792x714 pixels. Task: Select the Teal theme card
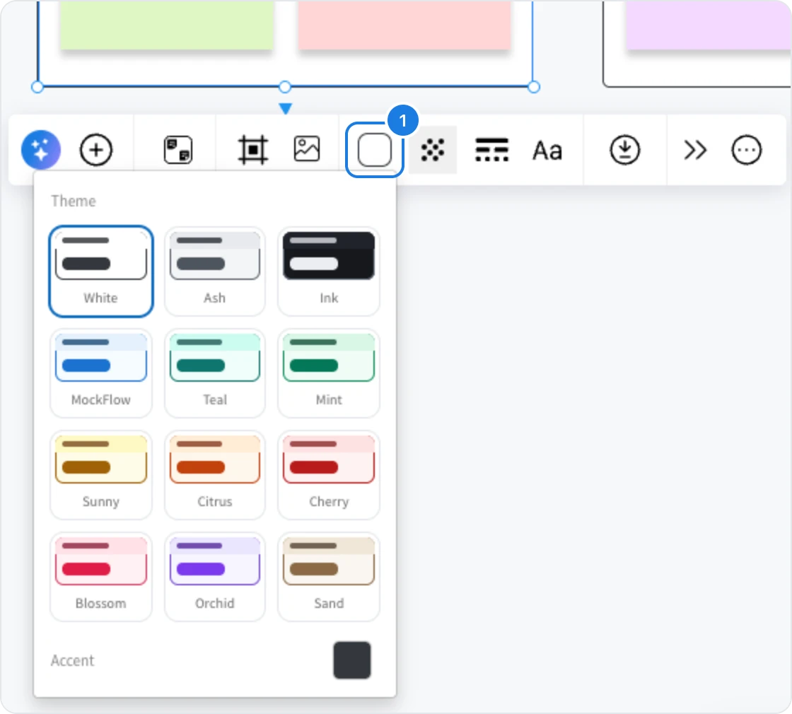tap(215, 373)
